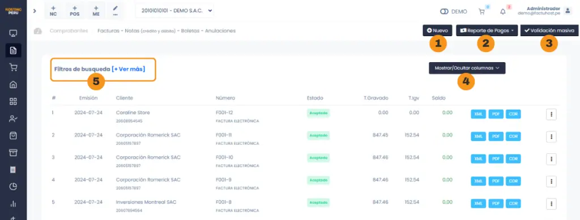Click the Validación masiva button

click(x=549, y=31)
